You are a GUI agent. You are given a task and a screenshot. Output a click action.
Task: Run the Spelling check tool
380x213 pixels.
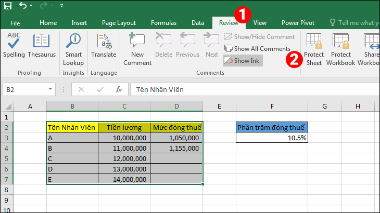(14, 46)
